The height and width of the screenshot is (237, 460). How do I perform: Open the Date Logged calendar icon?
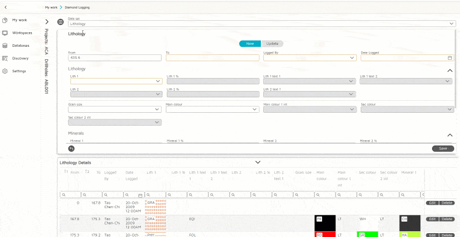pyautogui.click(x=449, y=58)
